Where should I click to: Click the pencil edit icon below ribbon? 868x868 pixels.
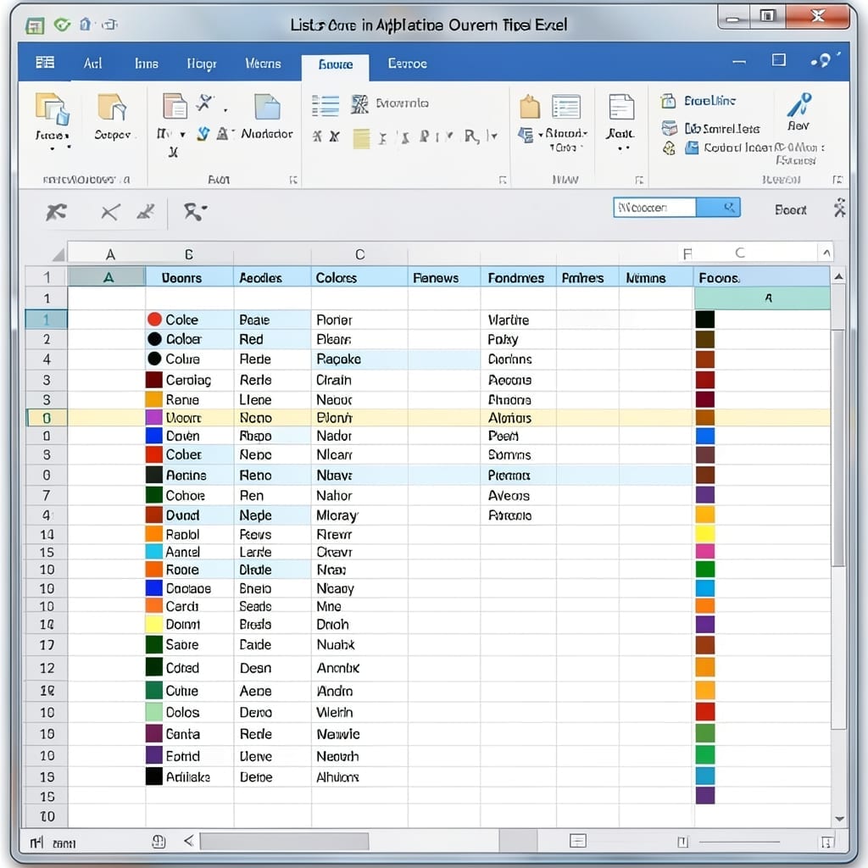(146, 211)
